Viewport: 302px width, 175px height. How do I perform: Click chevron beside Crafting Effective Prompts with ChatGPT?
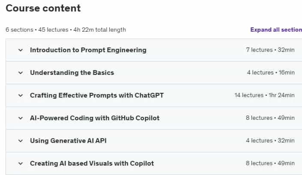pos(21,95)
